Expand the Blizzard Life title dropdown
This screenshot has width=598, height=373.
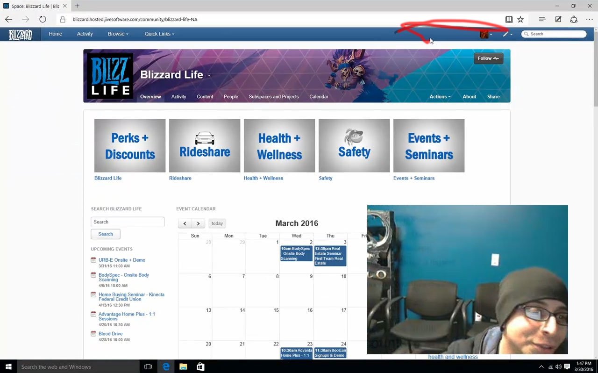pos(209,76)
